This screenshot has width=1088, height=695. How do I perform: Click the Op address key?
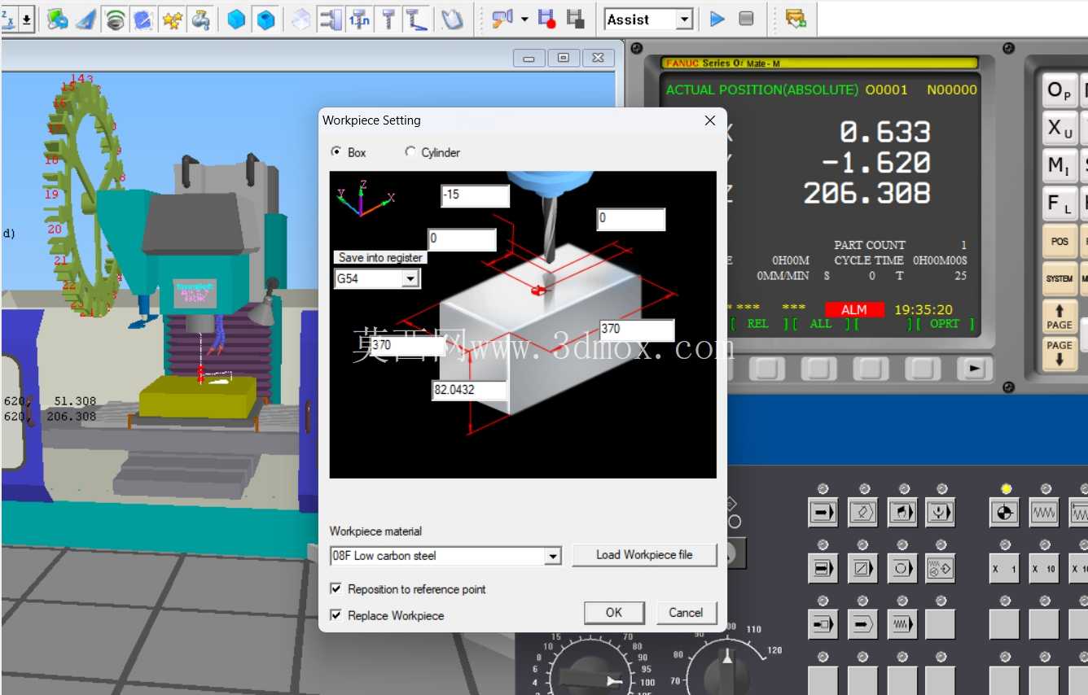pos(1059,90)
